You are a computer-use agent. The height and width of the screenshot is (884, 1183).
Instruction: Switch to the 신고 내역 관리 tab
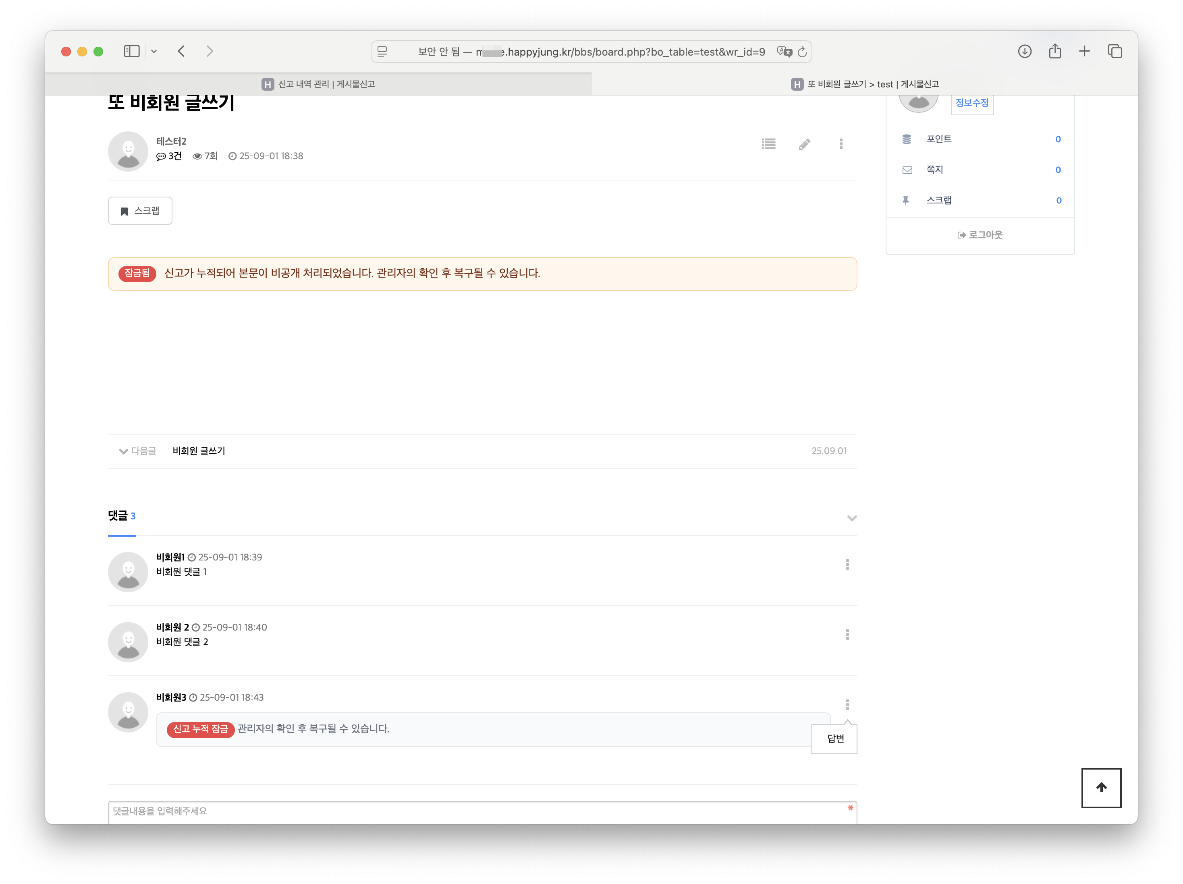(318, 84)
